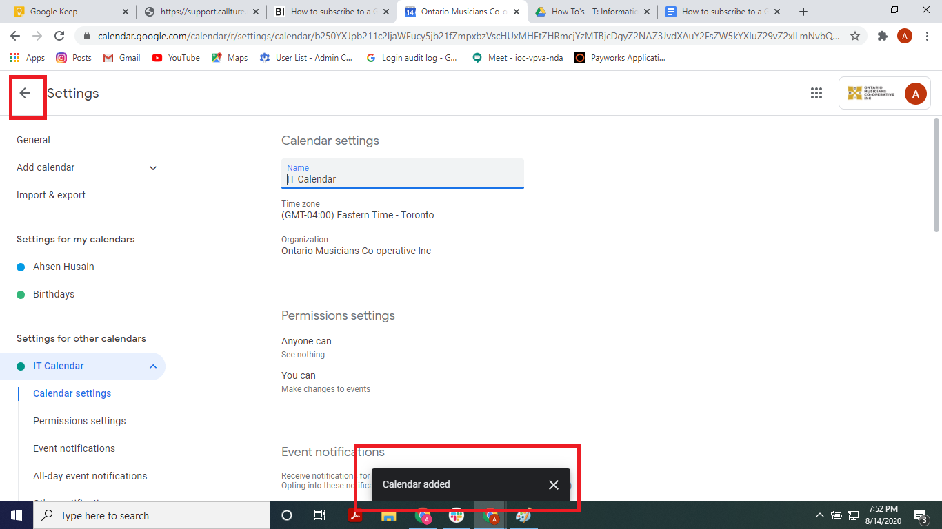The height and width of the screenshot is (529, 942).
Task: Open the Payworks Application bookmark
Action: tap(620, 58)
